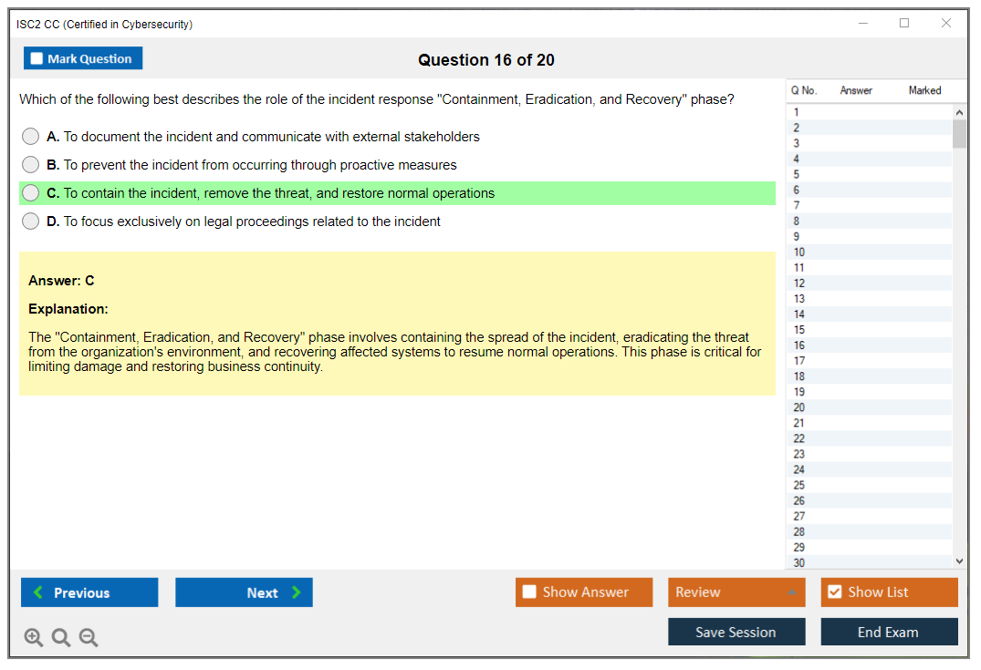Click the zoom in magnifier icon

pyautogui.click(x=34, y=638)
